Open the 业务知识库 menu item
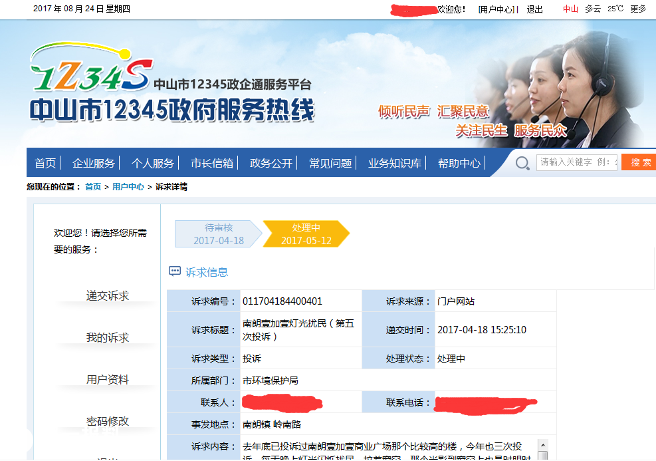656x461 pixels. [395, 163]
